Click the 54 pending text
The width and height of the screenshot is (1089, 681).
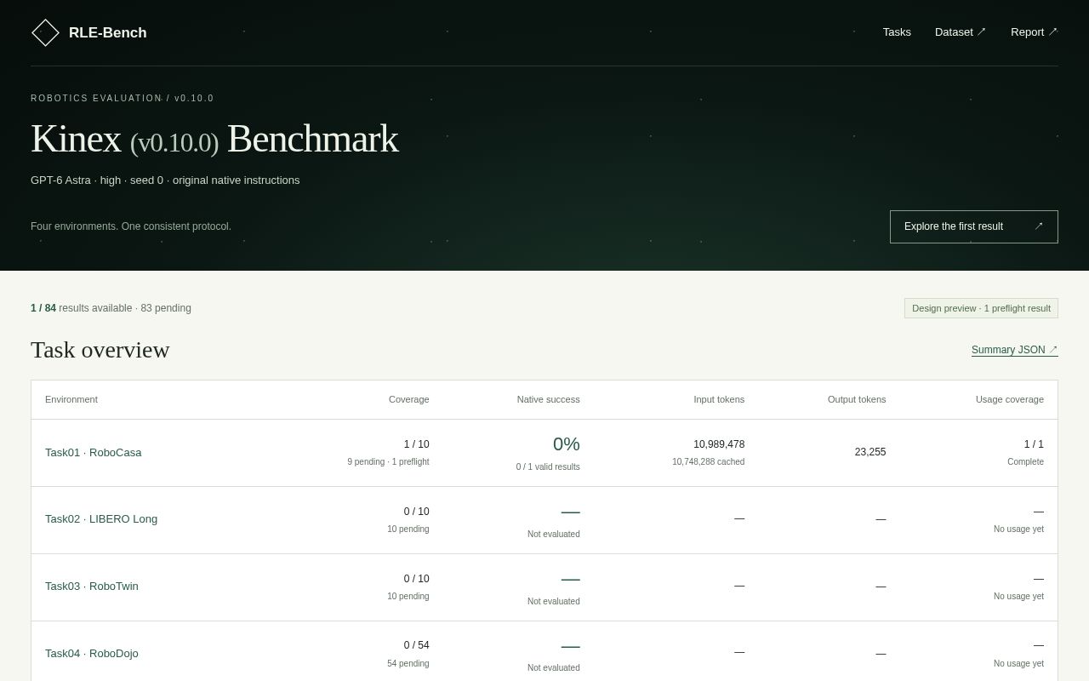(x=408, y=664)
